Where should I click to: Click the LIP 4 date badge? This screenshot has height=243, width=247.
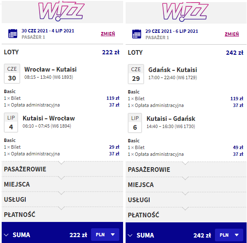pyautogui.click(x=11, y=123)
